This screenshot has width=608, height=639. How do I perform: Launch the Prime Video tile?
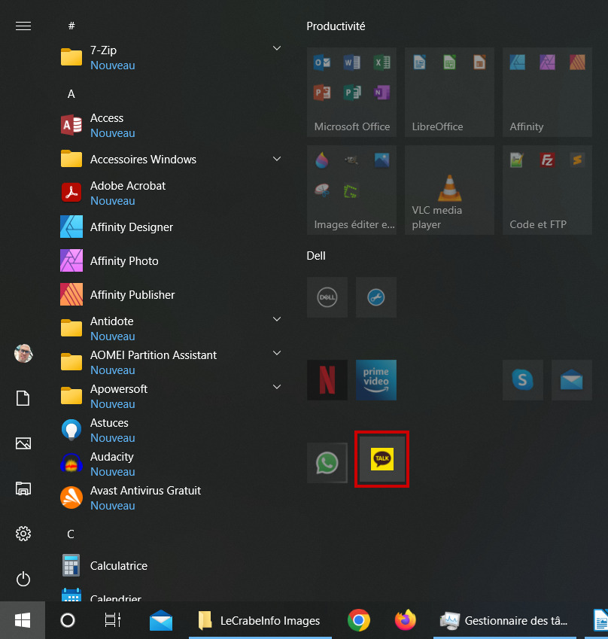375,380
